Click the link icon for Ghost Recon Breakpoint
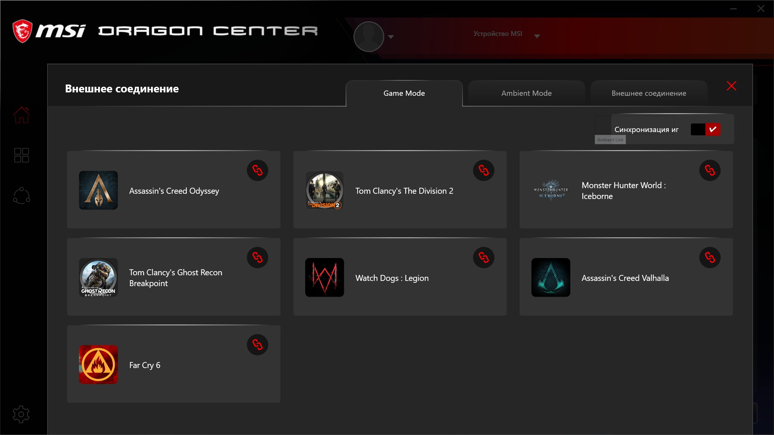This screenshot has width=774, height=435. tap(257, 257)
